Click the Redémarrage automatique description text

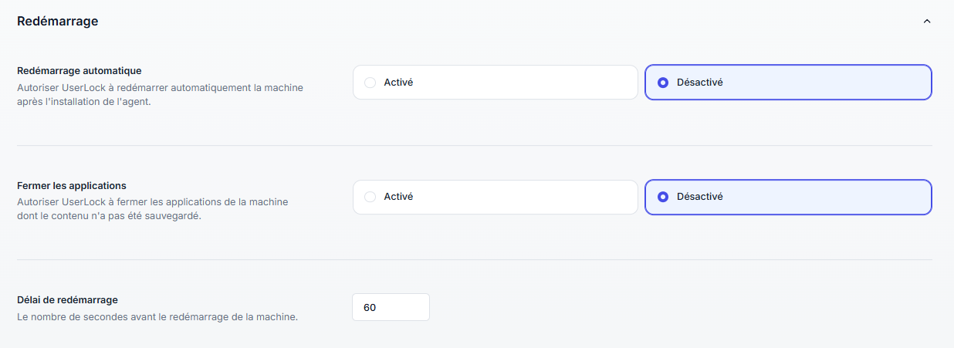point(160,94)
